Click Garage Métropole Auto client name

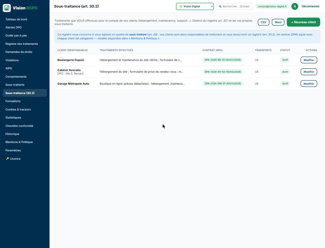click(x=73, y=84)
